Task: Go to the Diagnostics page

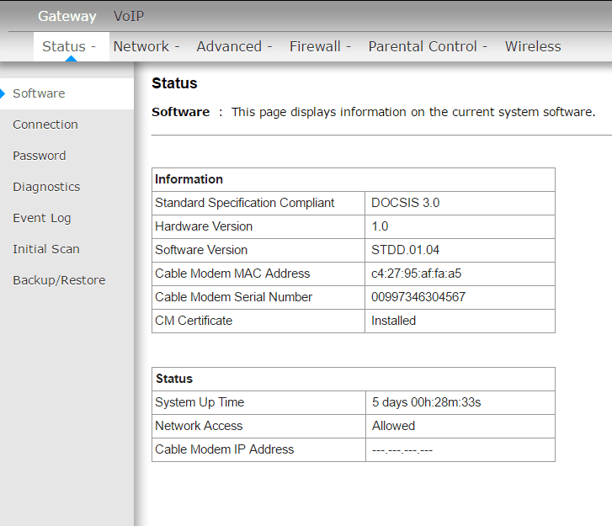Action: coord(46,187)
